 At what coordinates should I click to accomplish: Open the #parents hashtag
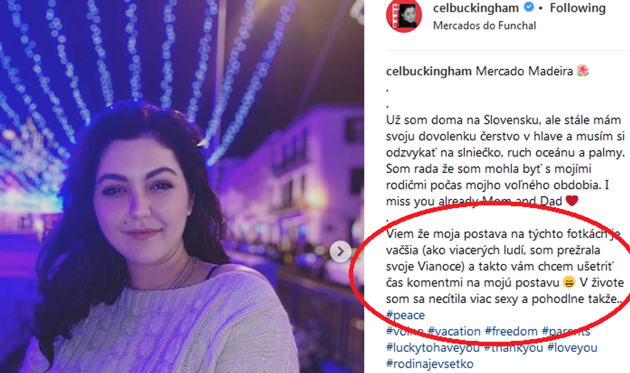(566, 332)
